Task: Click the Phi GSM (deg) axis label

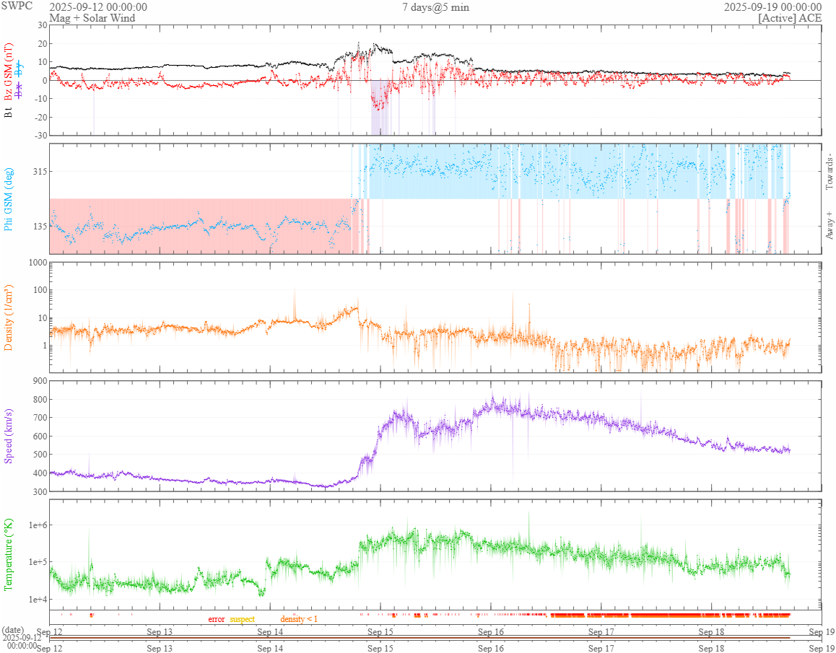Action: click(x=9, y=198)
